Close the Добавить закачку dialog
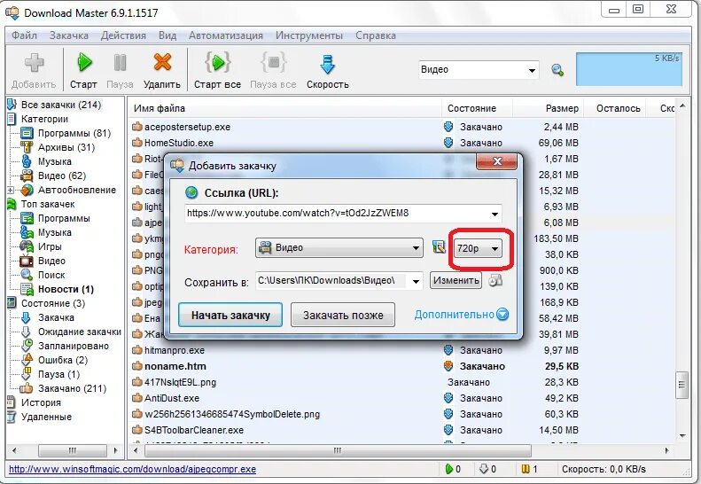 pos(496,161)
